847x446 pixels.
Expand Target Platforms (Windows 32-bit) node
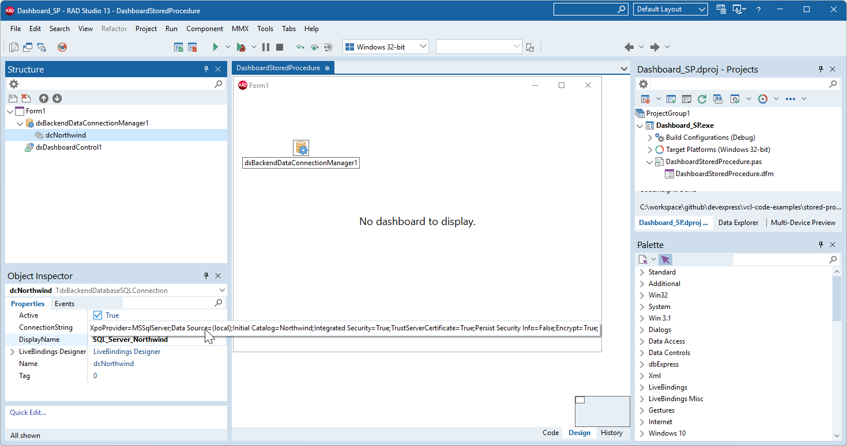(x=650, y=150)
